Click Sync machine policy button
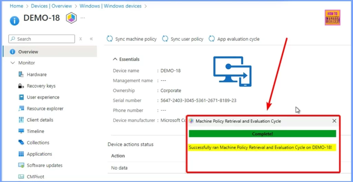 pos(131,39)
